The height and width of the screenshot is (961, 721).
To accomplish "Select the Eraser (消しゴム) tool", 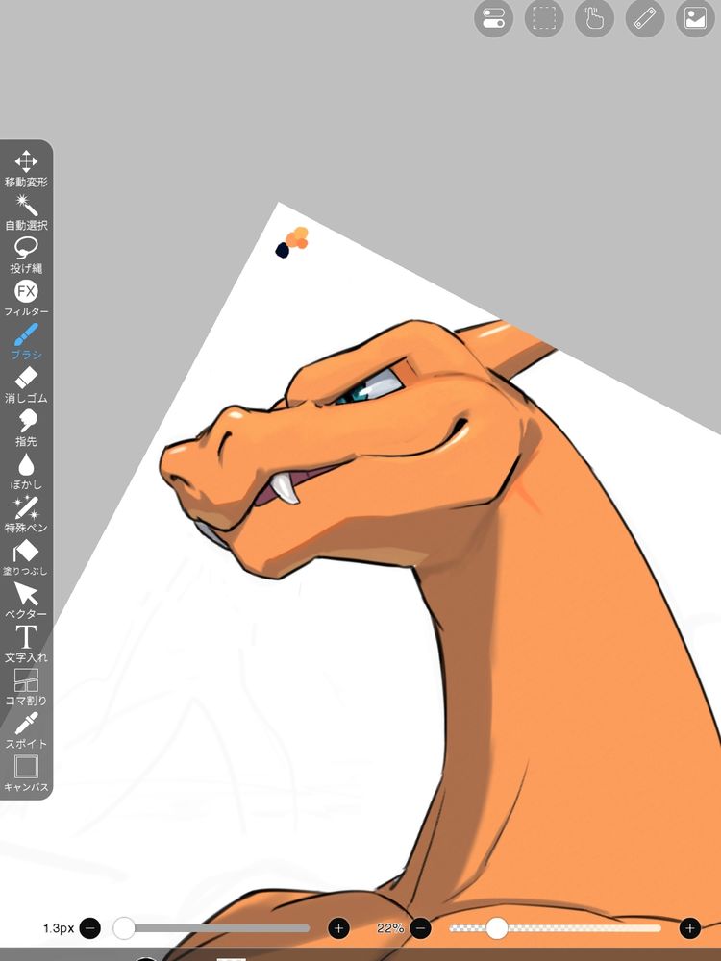I will pos(26,385).
